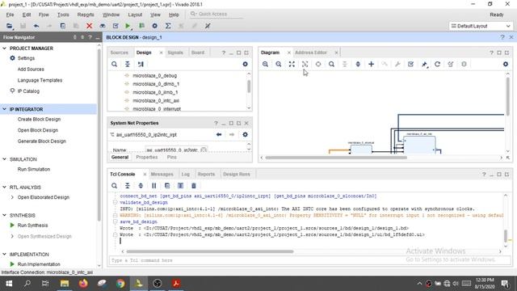Open the Design Runs tab
Viewport: 517px width, 291px height.
pos(237,175)
